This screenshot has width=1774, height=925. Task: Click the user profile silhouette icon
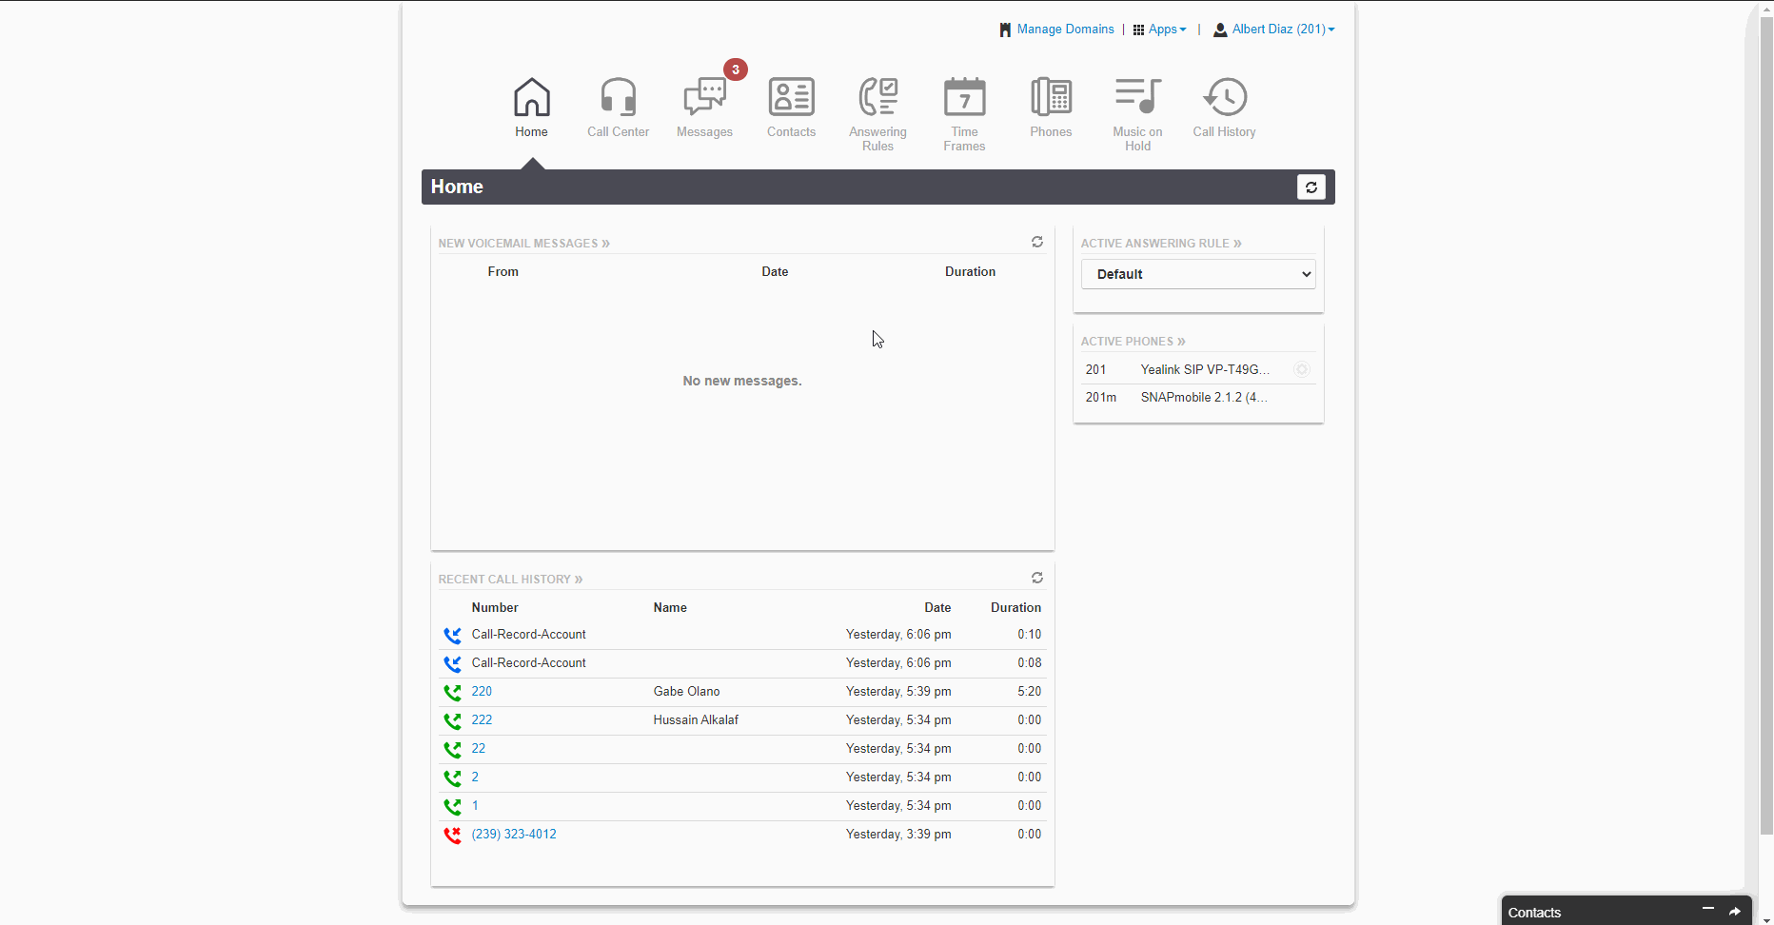point(1220,30)
